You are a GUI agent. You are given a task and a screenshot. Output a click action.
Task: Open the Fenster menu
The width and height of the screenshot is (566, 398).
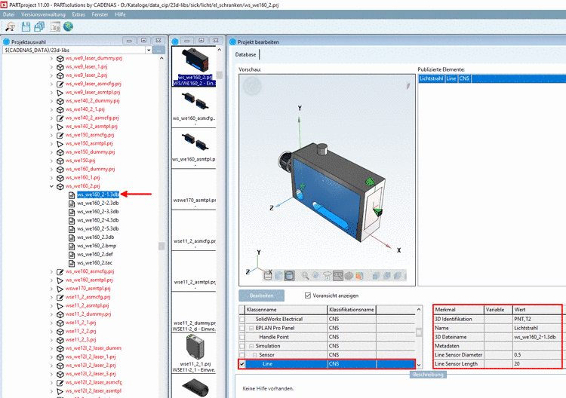point(100,14)
